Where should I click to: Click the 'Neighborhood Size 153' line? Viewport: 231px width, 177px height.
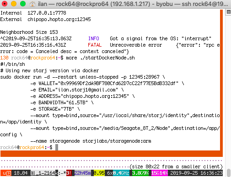click(29, 32)
